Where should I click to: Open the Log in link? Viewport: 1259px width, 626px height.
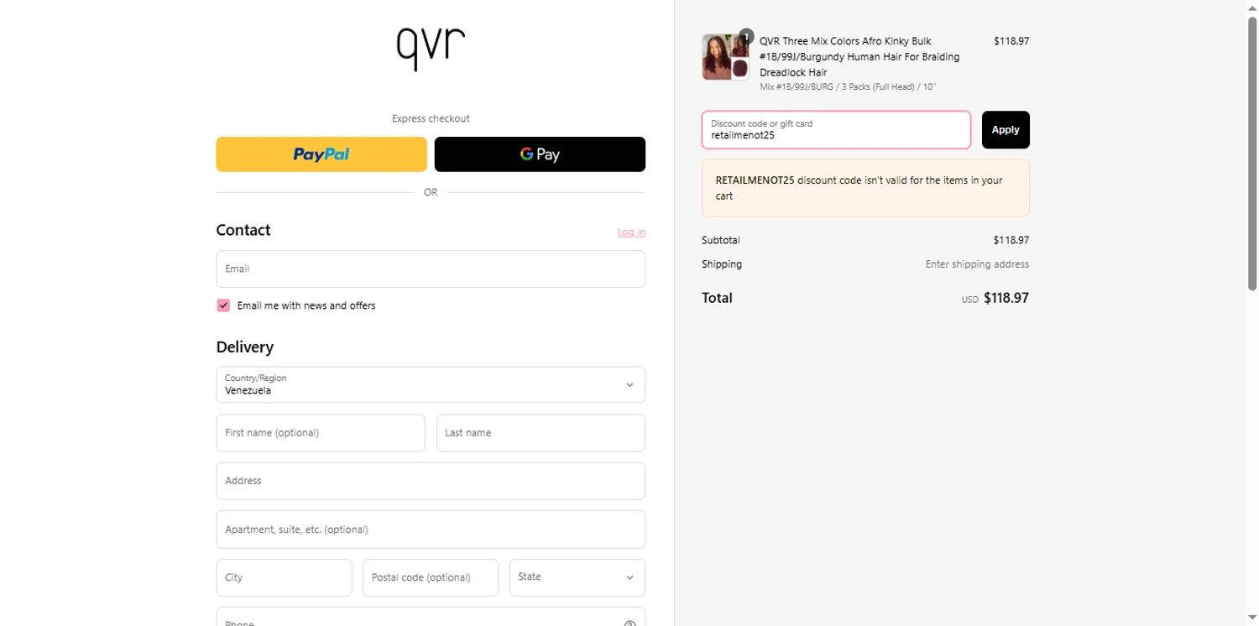pos(631,232)
